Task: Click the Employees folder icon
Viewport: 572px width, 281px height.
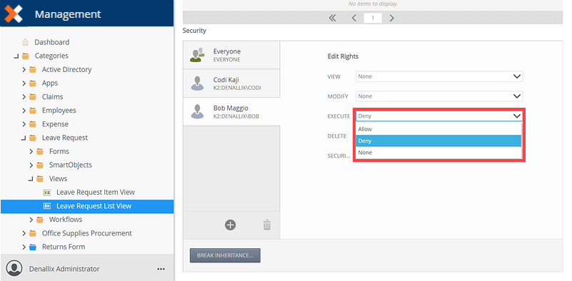Action: coord(32,111)
